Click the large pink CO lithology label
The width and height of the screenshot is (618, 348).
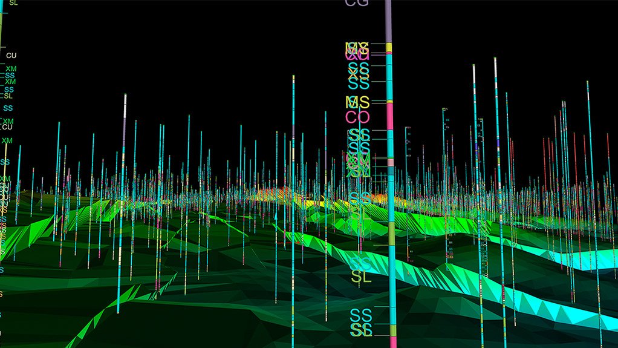click(358, 117)
